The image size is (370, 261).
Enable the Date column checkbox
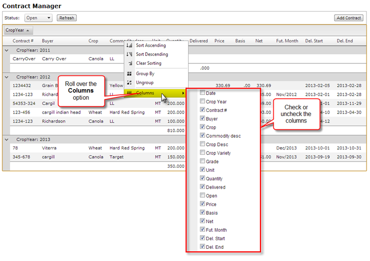point(203,93)
